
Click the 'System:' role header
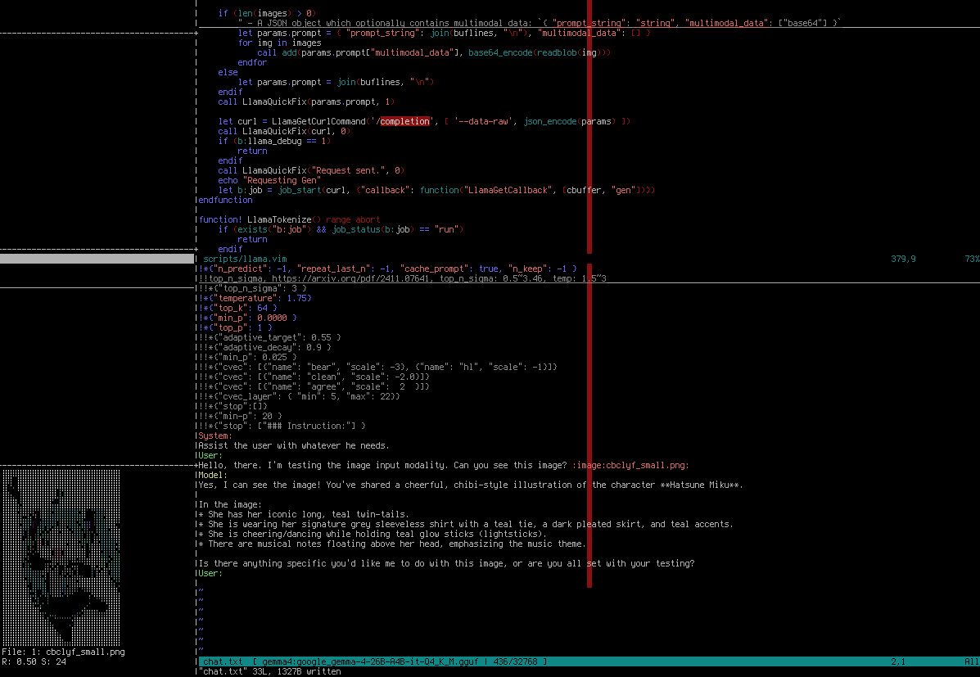(x=215, y=436)
